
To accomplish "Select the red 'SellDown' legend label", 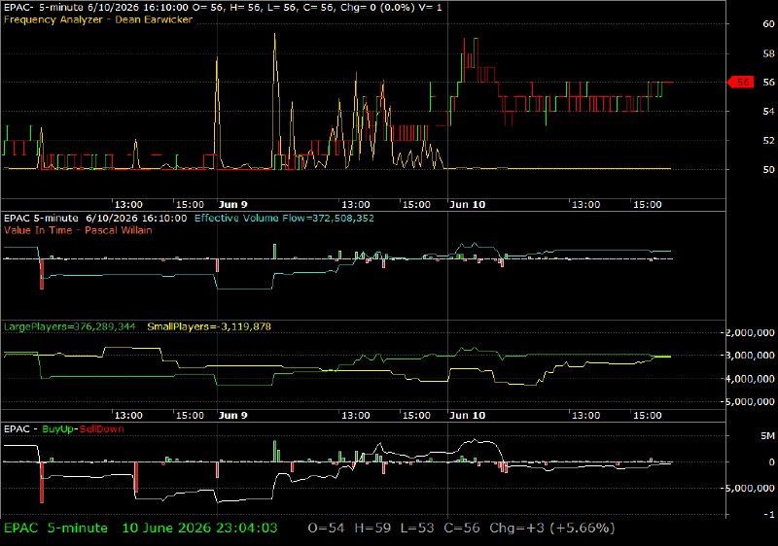I will pos(102,429).
